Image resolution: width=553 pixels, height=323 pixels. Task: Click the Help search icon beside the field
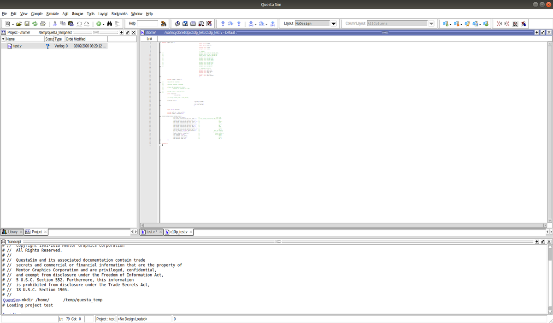(164, 23)
